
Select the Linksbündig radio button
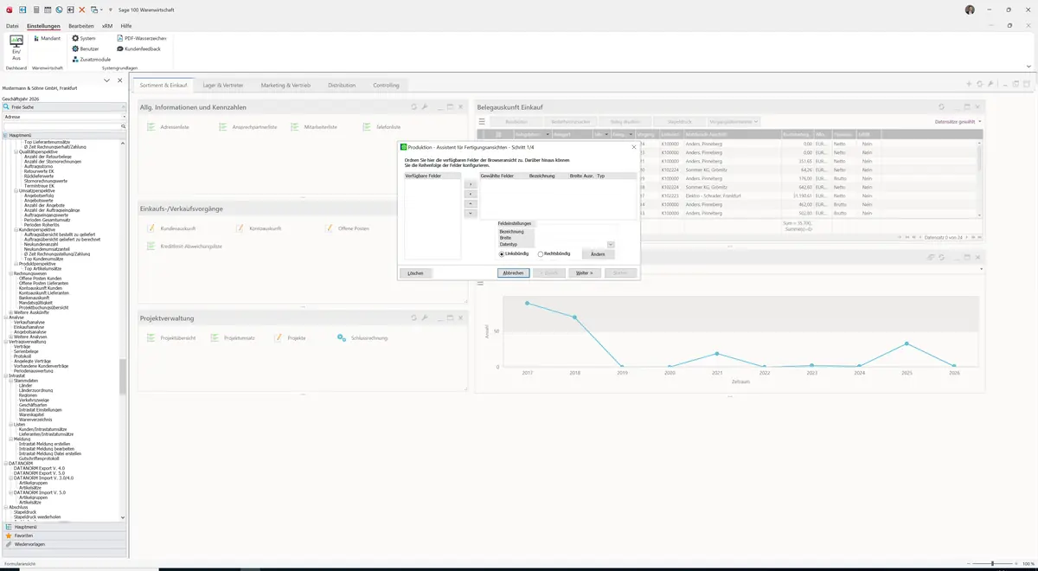pyautogui.click(x=502, y=254)
